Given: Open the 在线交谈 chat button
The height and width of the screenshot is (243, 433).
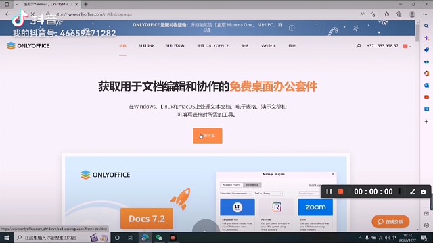Looking at the screenshot, I should pos(390,222).
